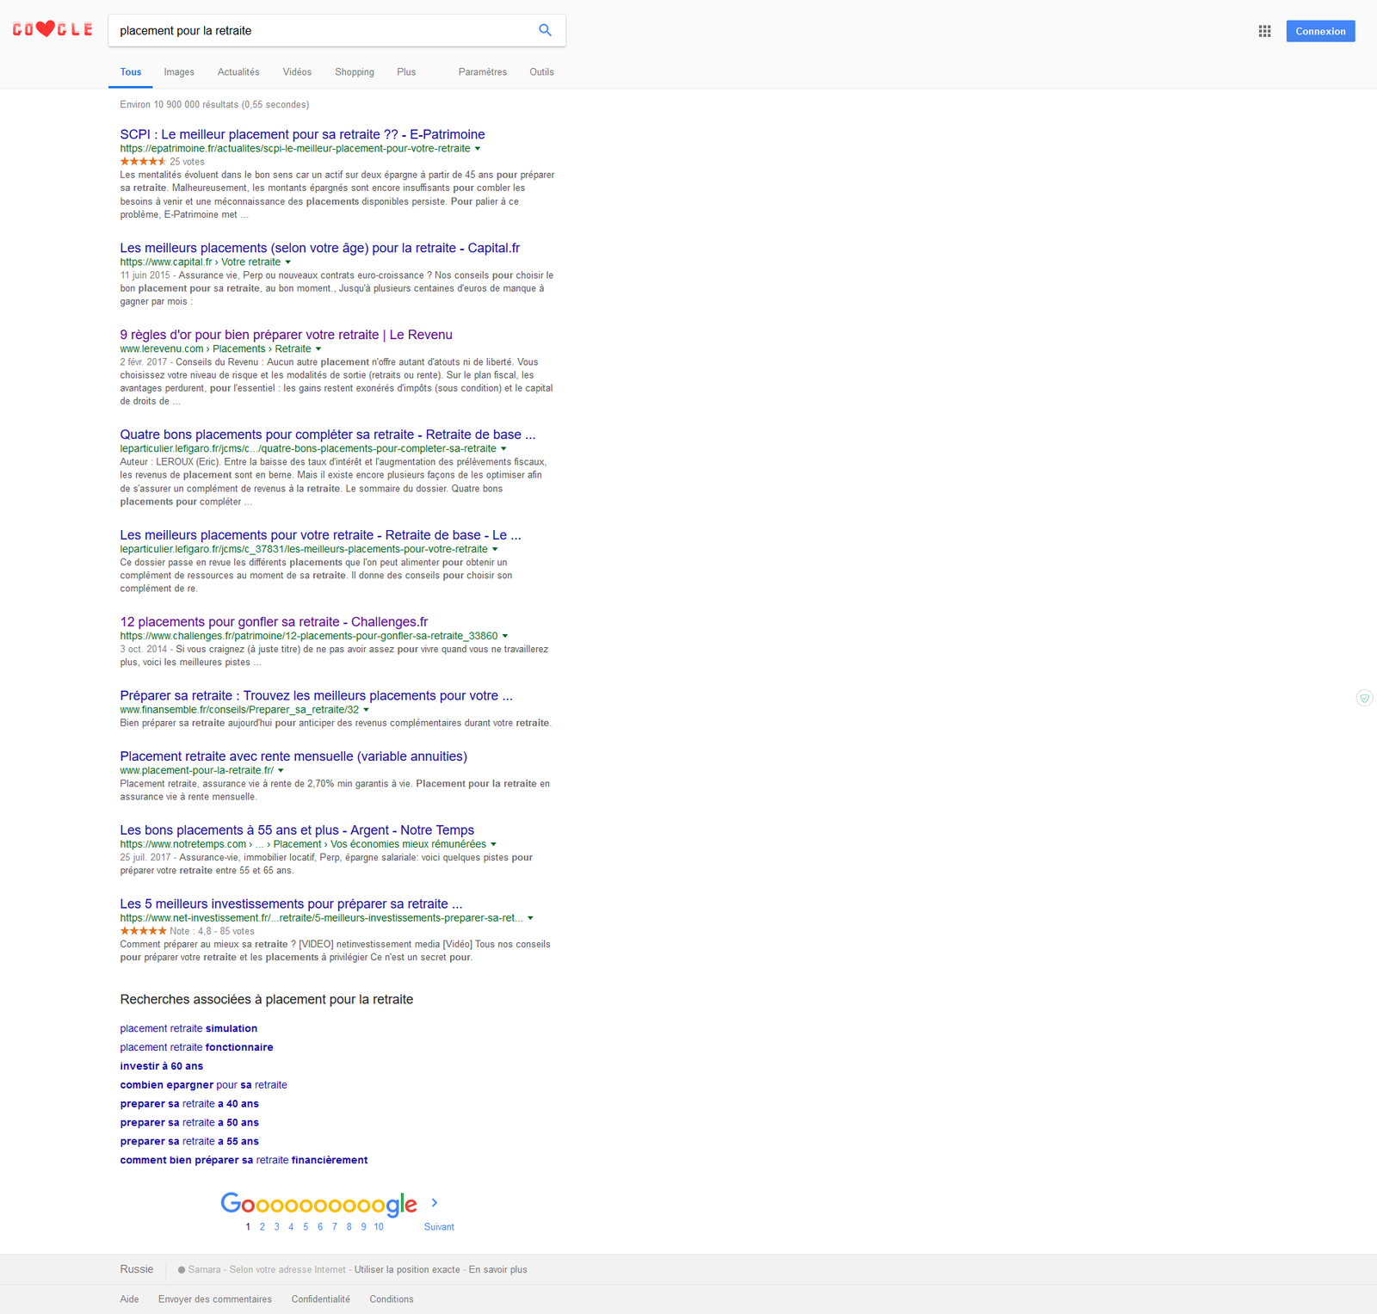
Task: Click related search preparer sa retraite a 55 ans
Action: coord(189,1142)
